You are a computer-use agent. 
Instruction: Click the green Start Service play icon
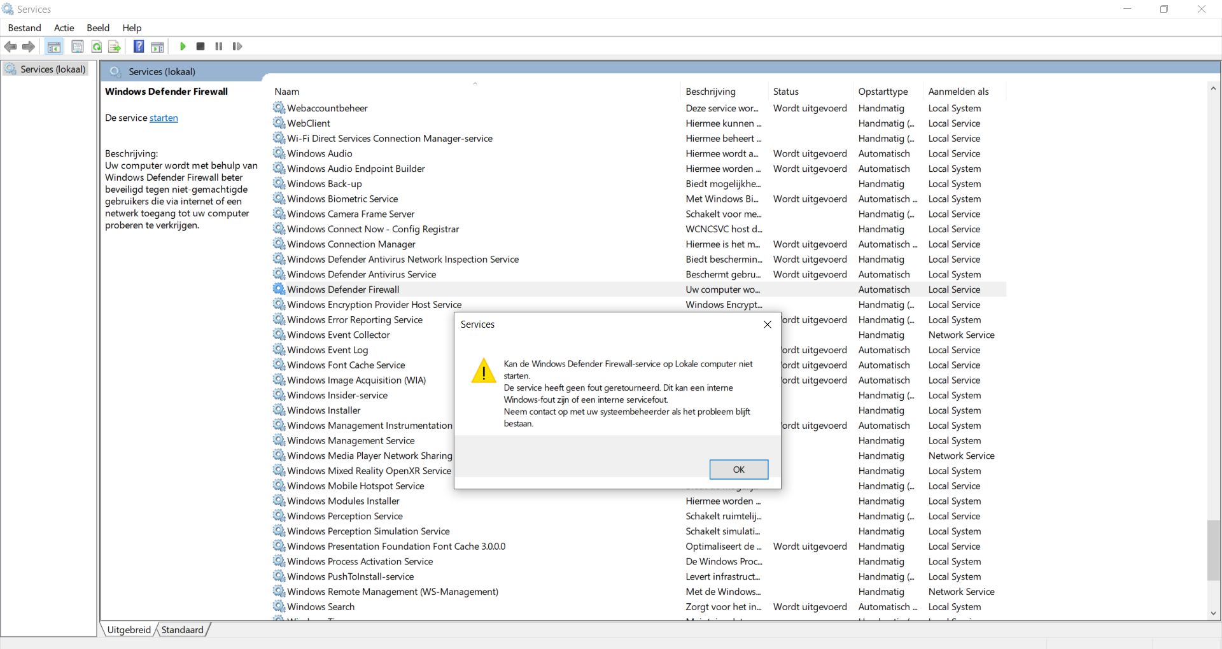pyautogui.click(x=183, y=46)
